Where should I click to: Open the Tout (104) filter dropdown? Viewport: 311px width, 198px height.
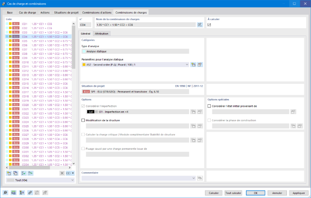click(x=41, y=180)
